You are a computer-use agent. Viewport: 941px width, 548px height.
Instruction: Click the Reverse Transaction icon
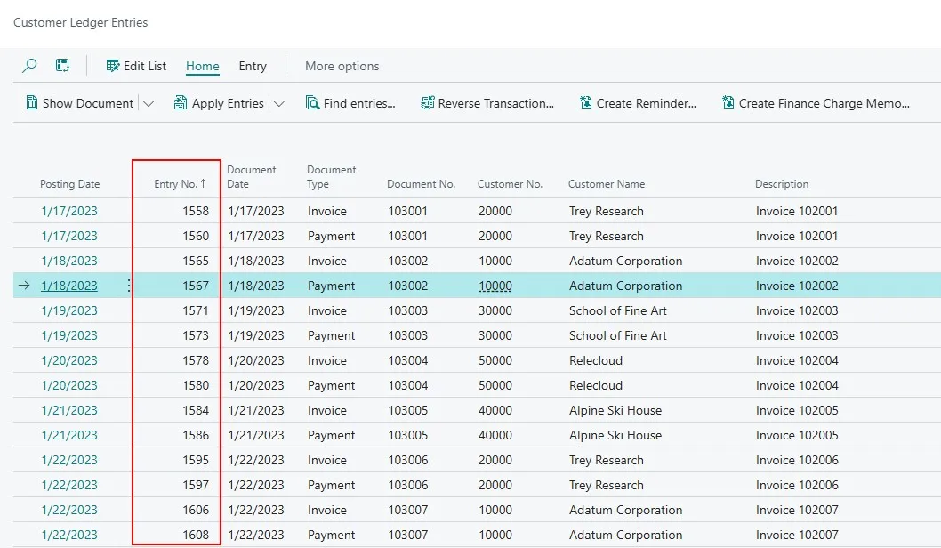click(x=427, y=102)
